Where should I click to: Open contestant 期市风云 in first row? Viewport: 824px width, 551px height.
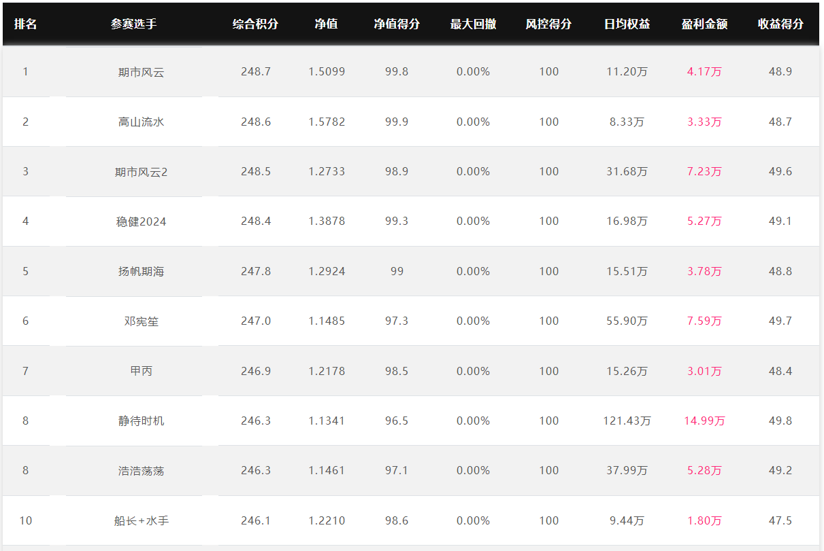(141, 72)
